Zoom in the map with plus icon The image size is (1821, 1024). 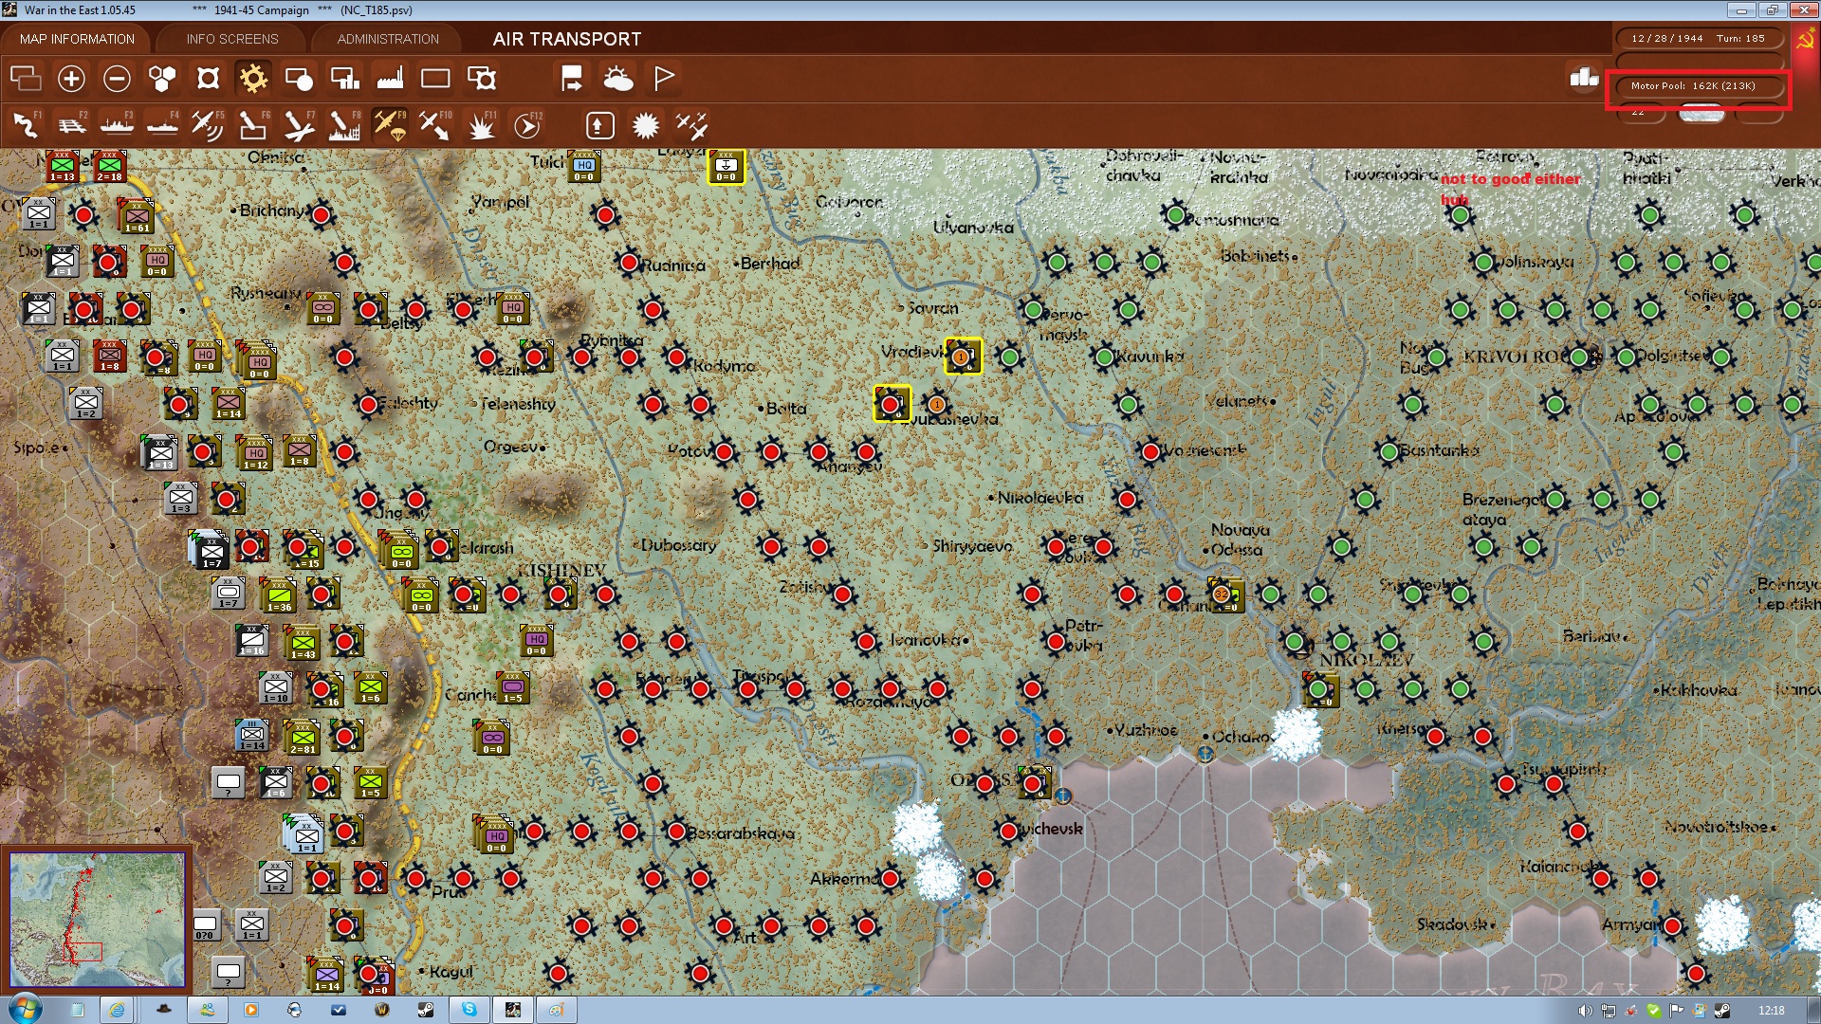(71, 79)
